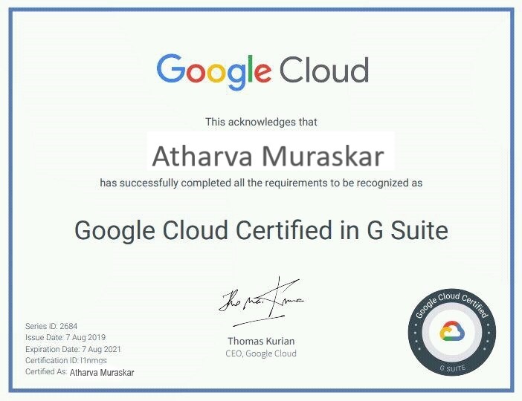522x401 pixels.
Task: Click the Google Cloud Certified G Suite badge
Action: tap(452, 333)
